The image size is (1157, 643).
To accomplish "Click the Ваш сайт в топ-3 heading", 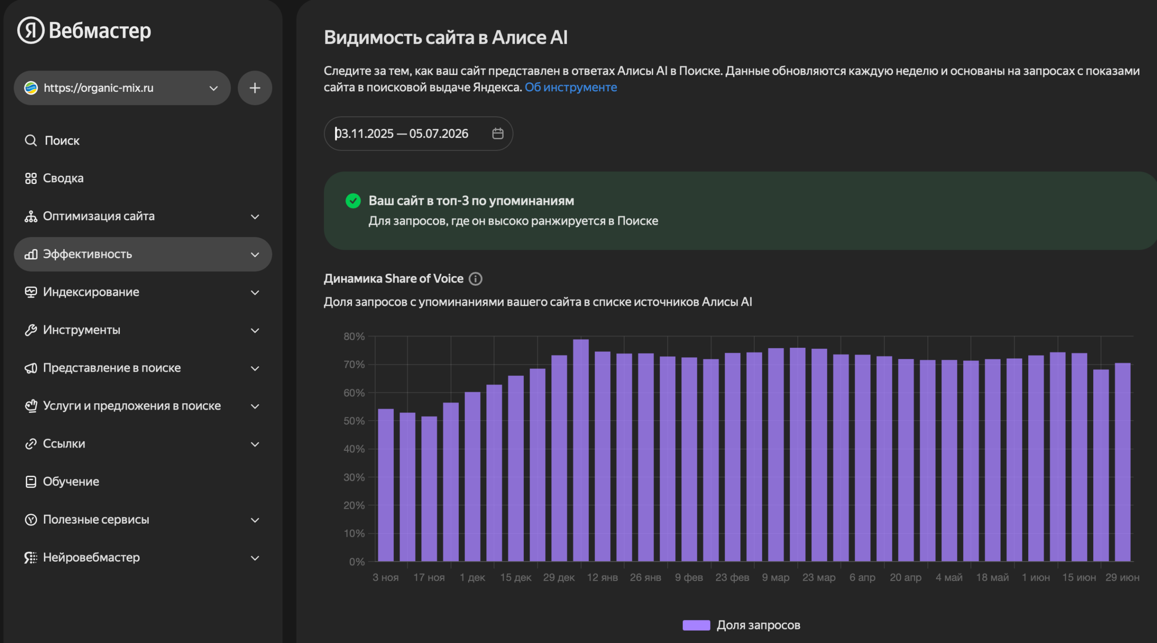I will (471, 201).
